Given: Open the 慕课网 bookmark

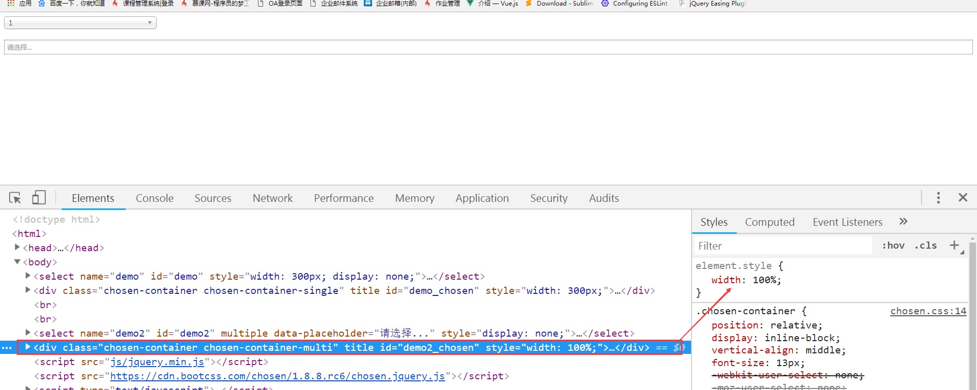Looking at the screenshot, I should 215,4.
